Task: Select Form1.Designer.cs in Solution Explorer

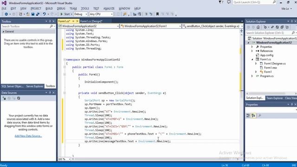Action: coord(275,64)
